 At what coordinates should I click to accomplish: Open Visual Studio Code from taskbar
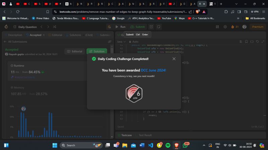(x=150, y=145)
